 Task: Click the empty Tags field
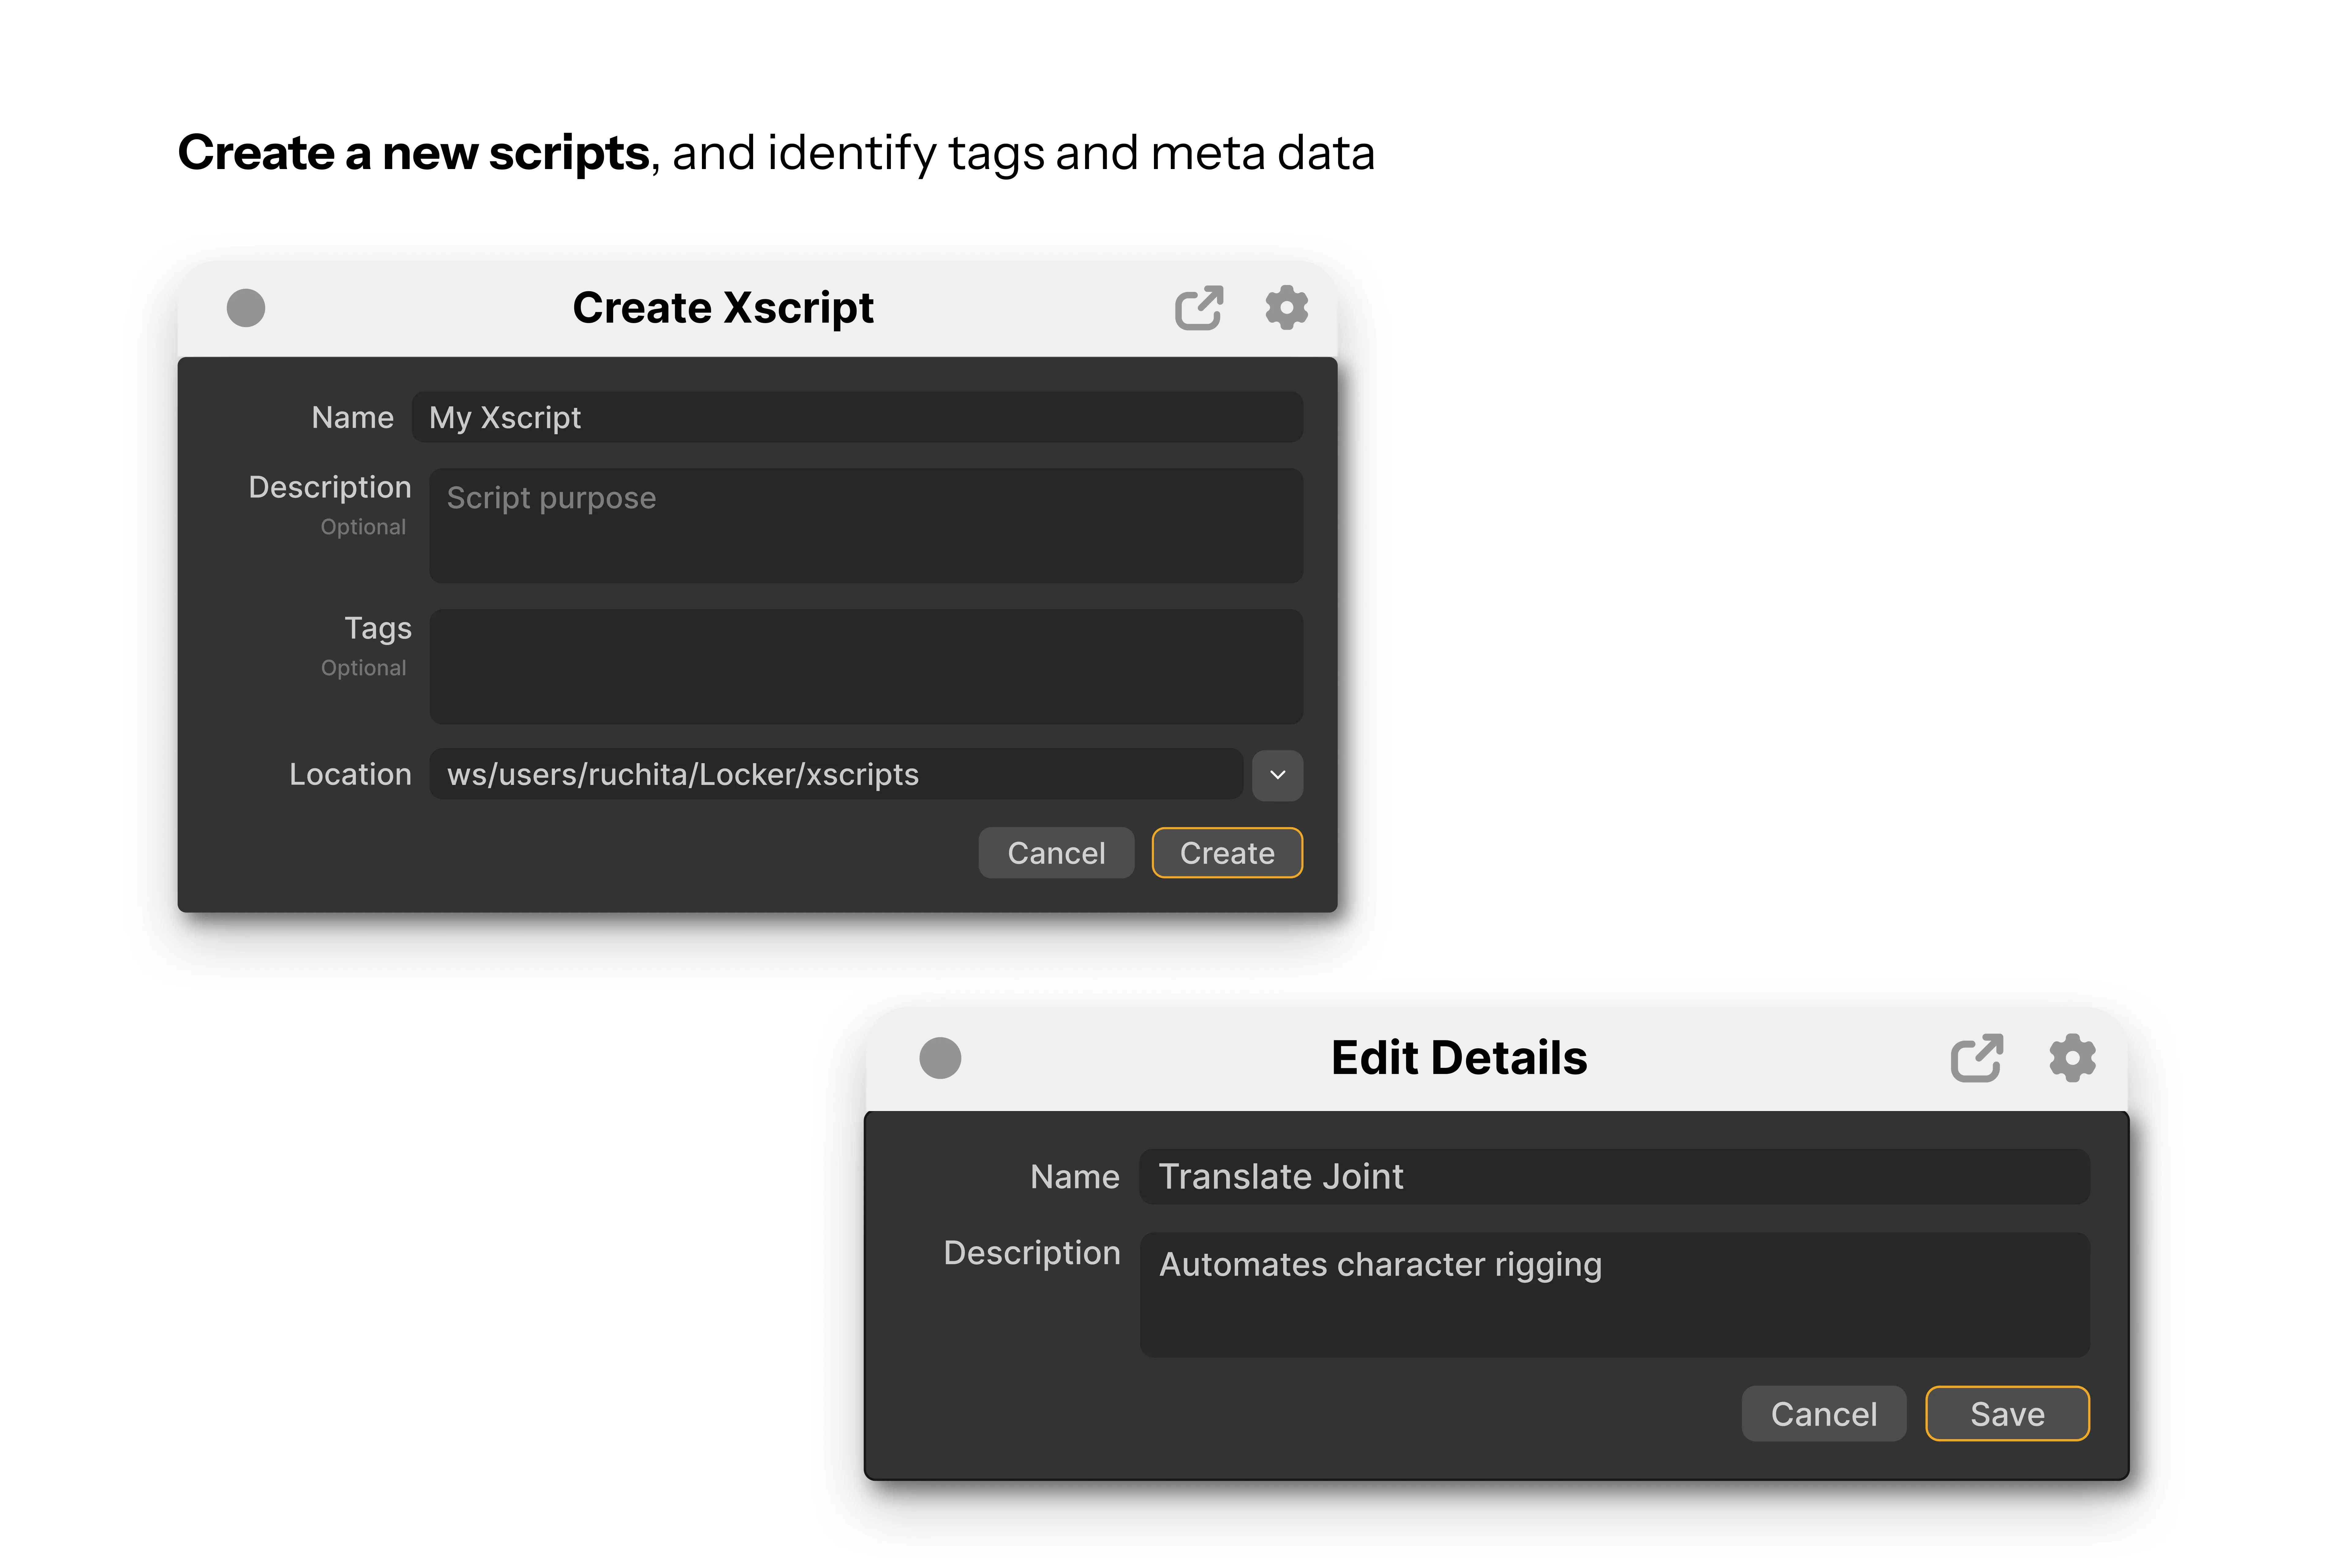(866, 667)
